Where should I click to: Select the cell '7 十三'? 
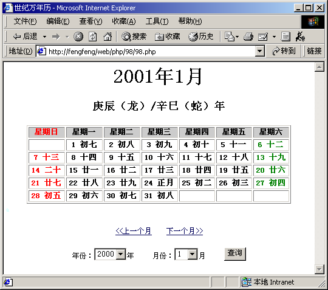point(46,157)
